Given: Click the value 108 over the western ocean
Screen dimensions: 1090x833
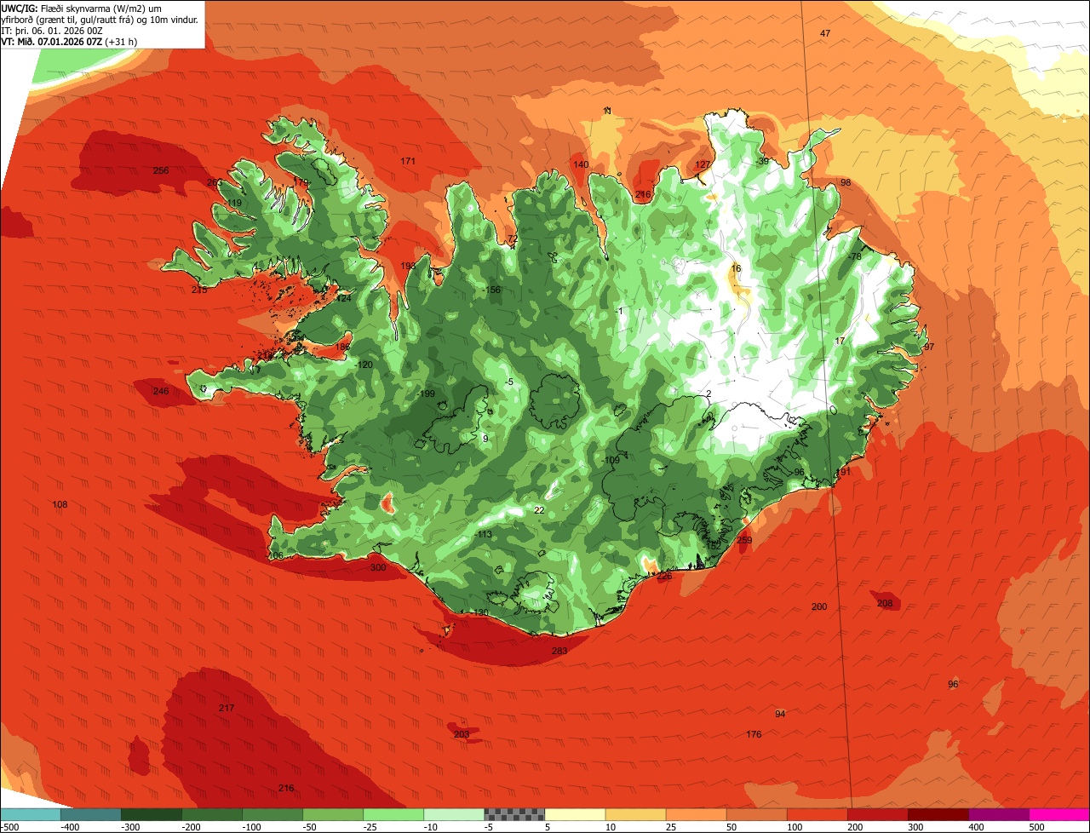Looking at the screenshot, I should [x=60, y=505].
